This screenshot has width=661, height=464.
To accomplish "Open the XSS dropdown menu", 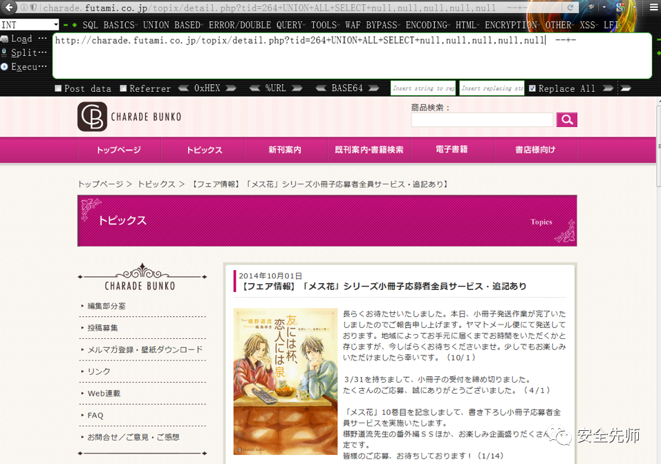I will pos(589,26).
